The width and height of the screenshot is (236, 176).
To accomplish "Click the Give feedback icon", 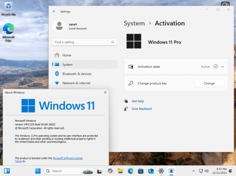I will 126,109.
